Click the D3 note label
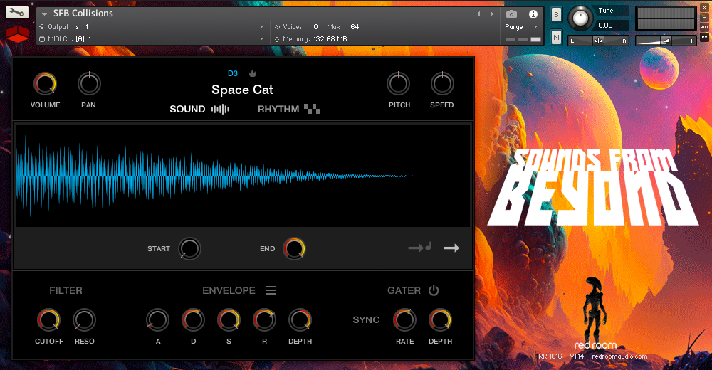712x370 pixels. point(233,73)
